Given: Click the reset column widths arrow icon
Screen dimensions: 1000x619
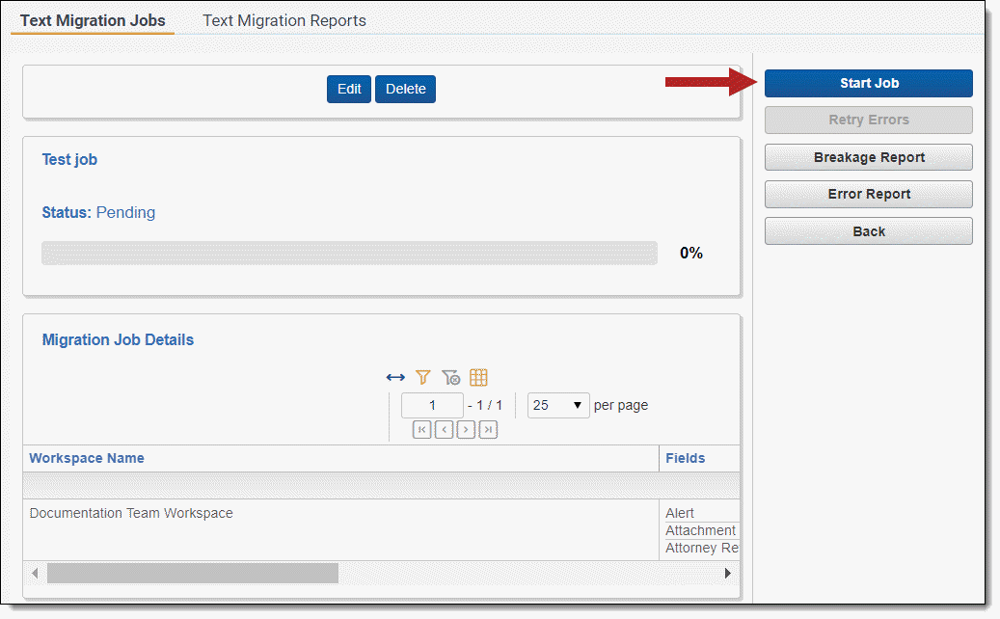Looking at the screenshot, I should pos(395,378).
